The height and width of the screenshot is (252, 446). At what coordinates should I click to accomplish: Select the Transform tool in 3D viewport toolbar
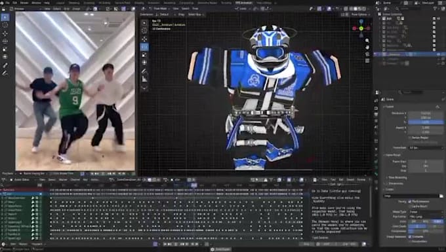(x=144, y=62)
